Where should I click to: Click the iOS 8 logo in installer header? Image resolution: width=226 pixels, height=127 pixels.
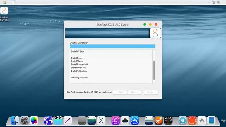coord(155,33)
